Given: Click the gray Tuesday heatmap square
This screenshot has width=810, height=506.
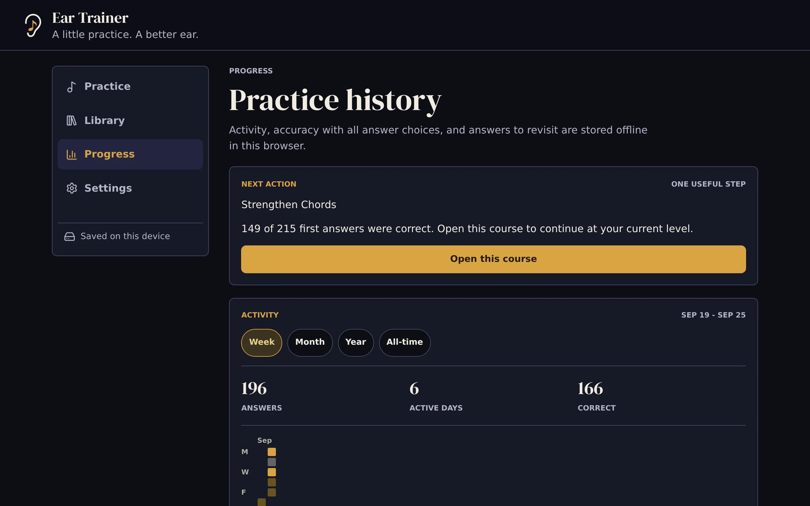Looking at the screenshot, I should [x=272, y=462].
